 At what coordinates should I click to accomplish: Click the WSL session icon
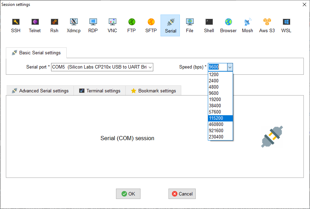[286, 25]
